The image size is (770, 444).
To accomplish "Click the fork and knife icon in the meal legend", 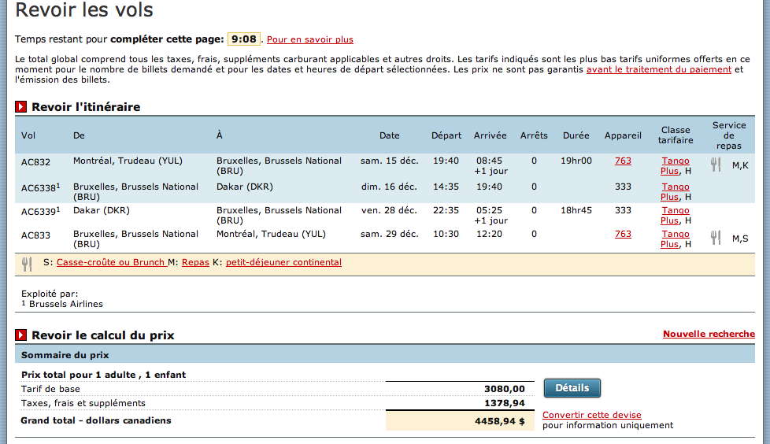I will [x=27, y=264].
